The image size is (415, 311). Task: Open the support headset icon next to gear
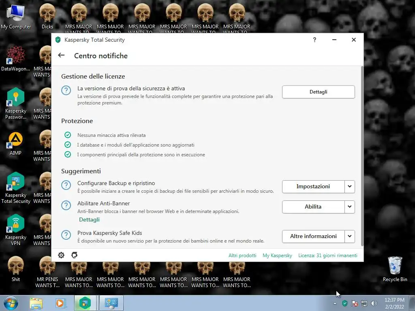point(75,255)
